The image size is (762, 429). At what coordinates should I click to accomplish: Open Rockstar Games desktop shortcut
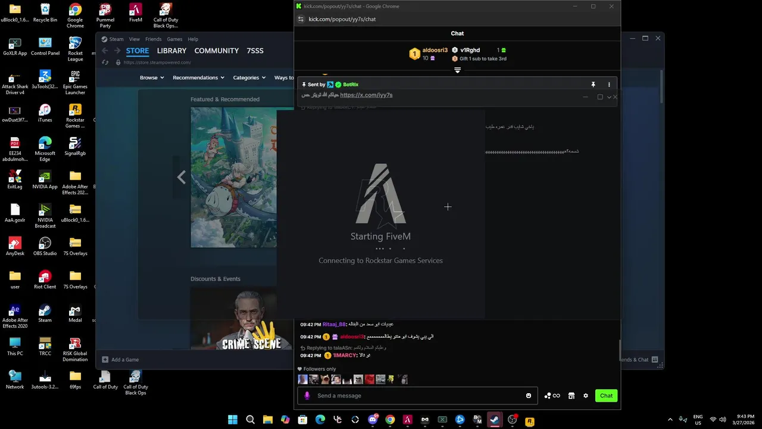[x=75, y=116]
